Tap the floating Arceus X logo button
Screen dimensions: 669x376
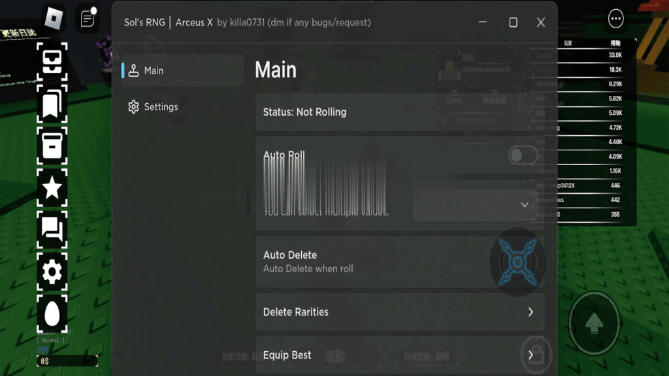[517, 262]
